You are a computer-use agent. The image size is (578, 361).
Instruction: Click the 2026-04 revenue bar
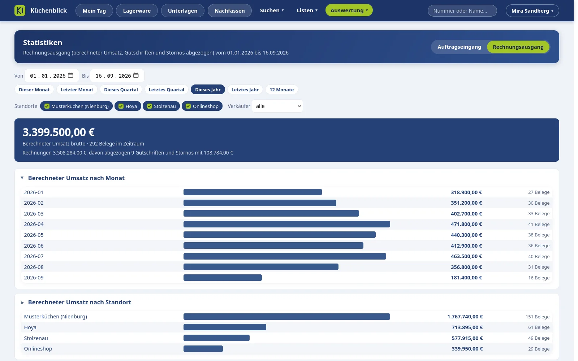(287, 224)
